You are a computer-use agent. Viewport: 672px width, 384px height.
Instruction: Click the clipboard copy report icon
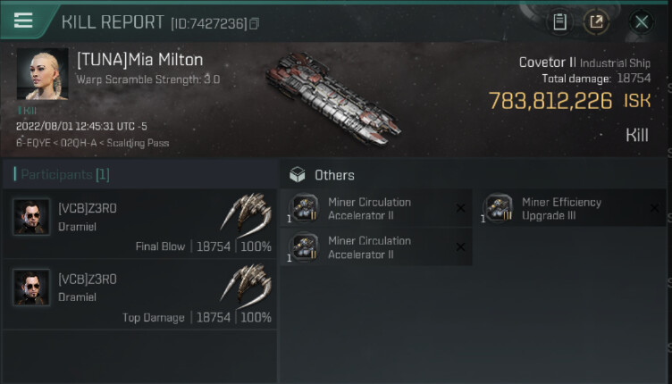click(x=559, y=22)
